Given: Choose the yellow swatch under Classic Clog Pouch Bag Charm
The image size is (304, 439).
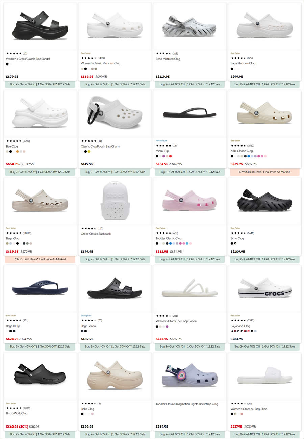Looking at the screenshot, I should (x=89, y=151).
